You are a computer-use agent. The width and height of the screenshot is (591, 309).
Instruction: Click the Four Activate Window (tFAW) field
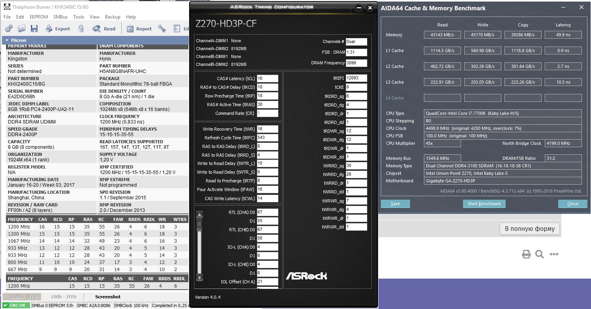267,189
